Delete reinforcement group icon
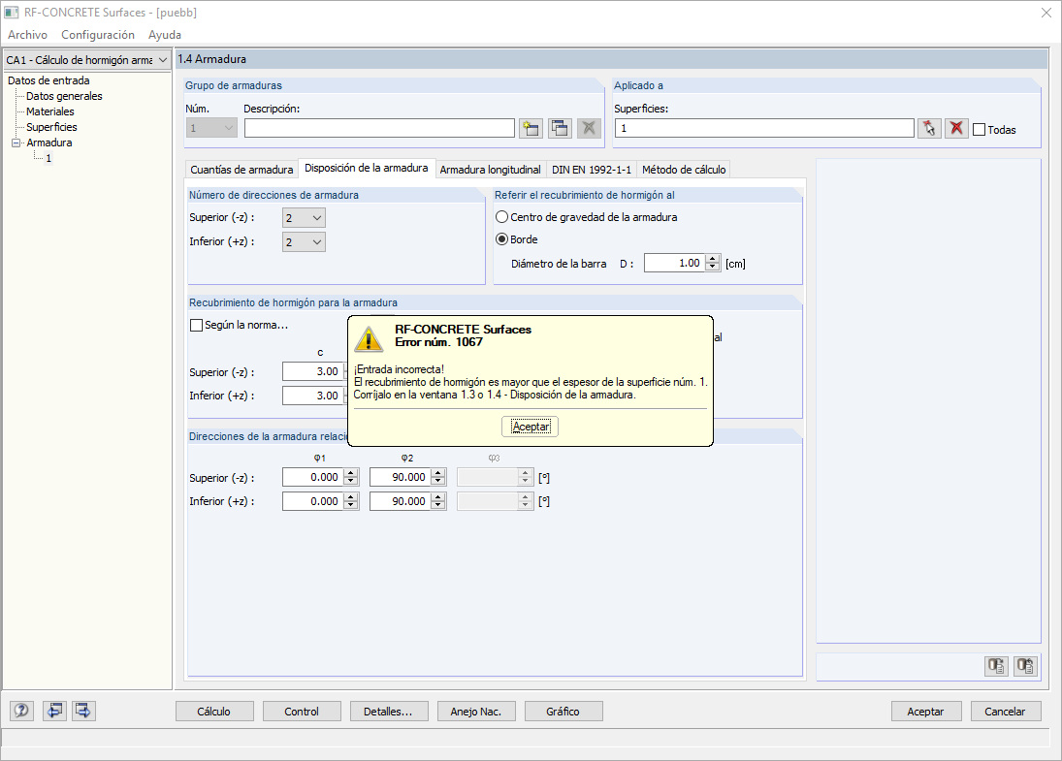Screen dimensions: 1062x761 coord(590,128)
